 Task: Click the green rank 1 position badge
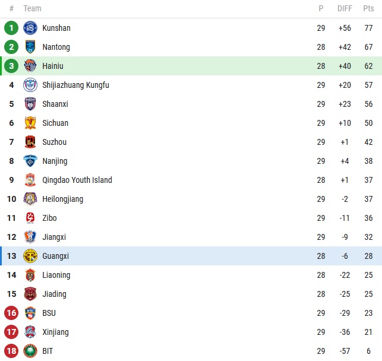11,28
